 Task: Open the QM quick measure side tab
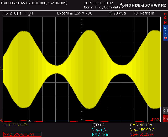click(x=165, y=111)
